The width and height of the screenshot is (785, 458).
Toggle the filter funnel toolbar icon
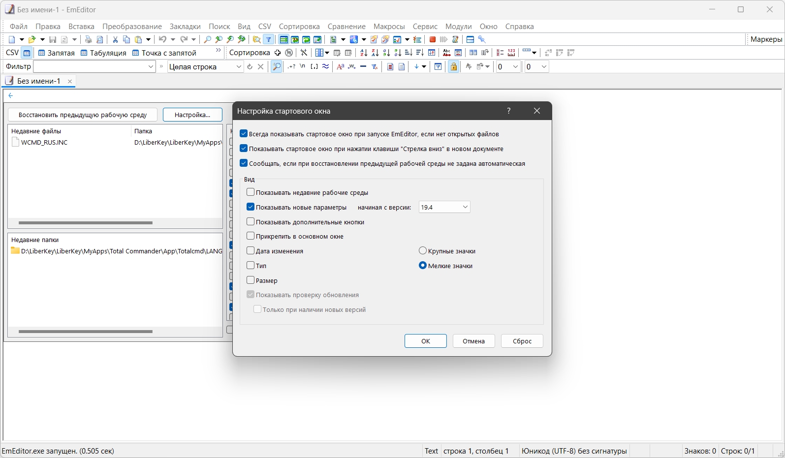click(x=269, y=39)
